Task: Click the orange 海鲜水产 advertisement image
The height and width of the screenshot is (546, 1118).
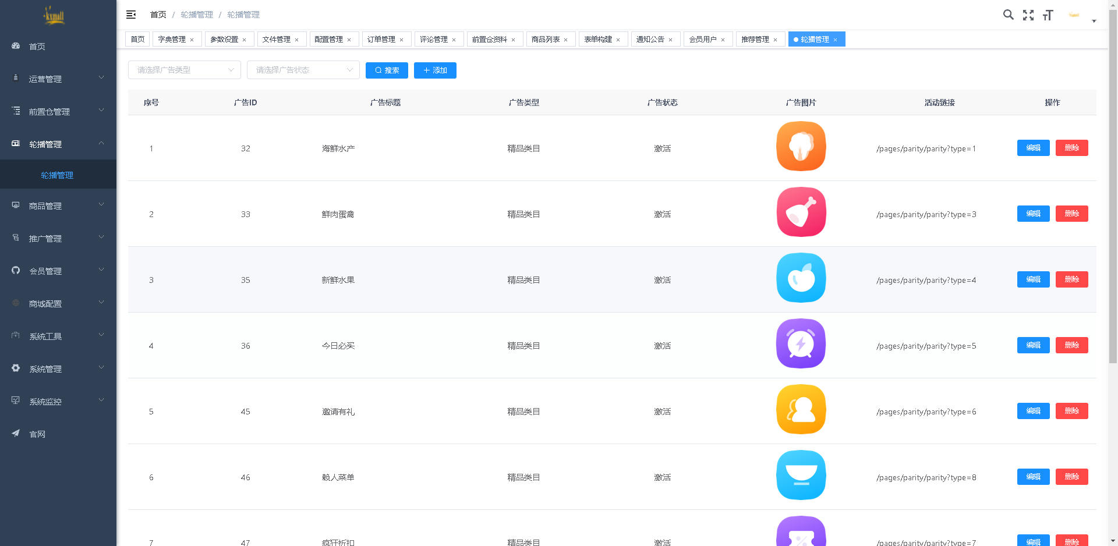Action: tap(801, 147)
